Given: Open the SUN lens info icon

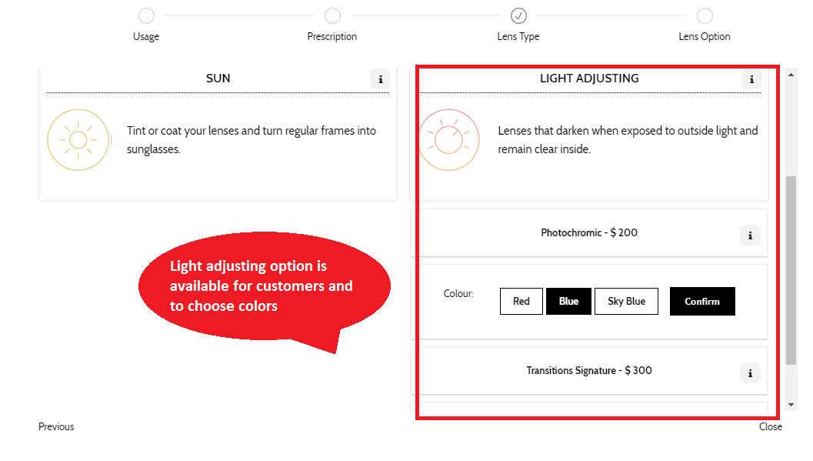Looking at the screenshot, I should click(380, 79).
